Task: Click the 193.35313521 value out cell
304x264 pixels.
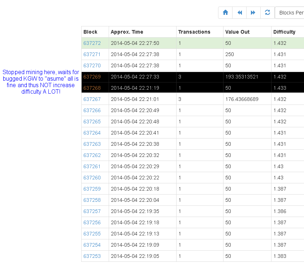Action: (242, 77)
